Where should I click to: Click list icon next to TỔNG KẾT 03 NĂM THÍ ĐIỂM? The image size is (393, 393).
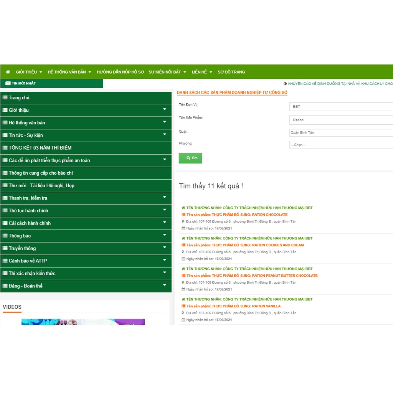(5, 148)
